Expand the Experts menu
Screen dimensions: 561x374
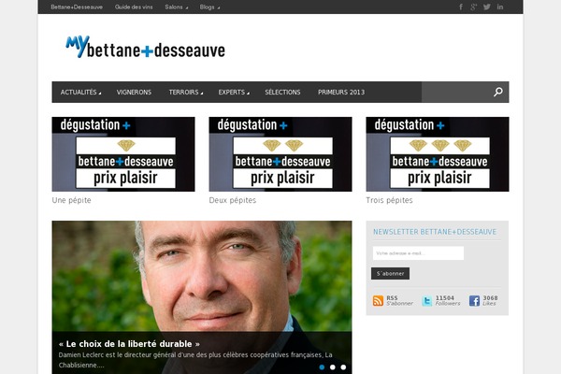pyautogui.click(x=234, y=92)
